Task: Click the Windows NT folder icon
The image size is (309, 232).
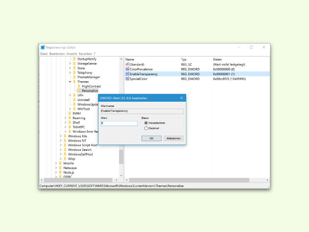Action: tap(65, 140)
